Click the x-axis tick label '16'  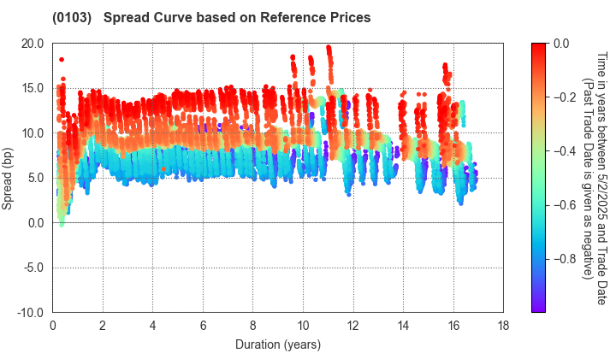(x=453, y=326)
